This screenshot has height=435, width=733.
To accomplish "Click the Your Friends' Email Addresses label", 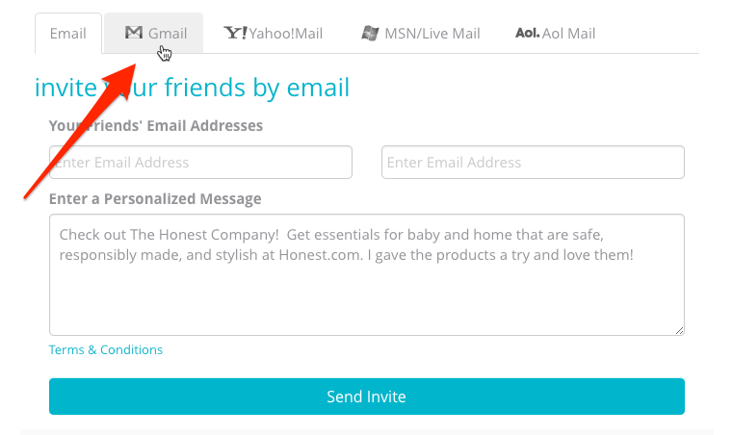I will (156, 126).
